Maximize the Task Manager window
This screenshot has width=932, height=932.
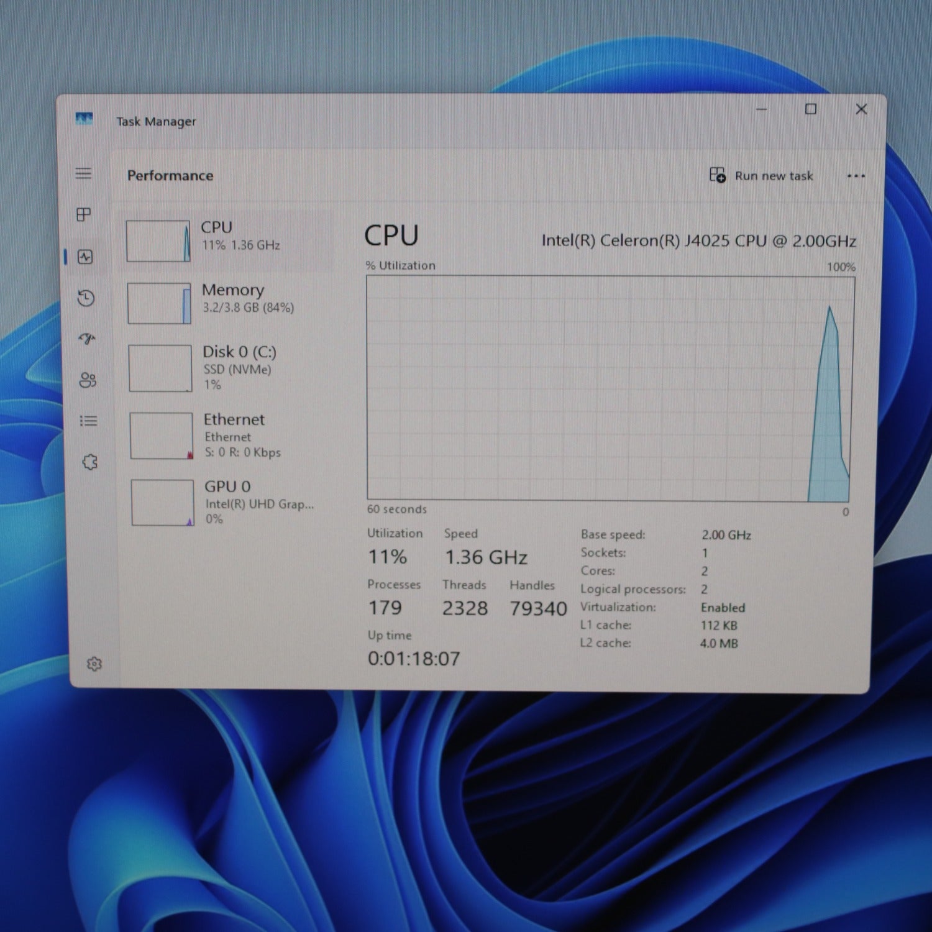click(x=811, y=109)
